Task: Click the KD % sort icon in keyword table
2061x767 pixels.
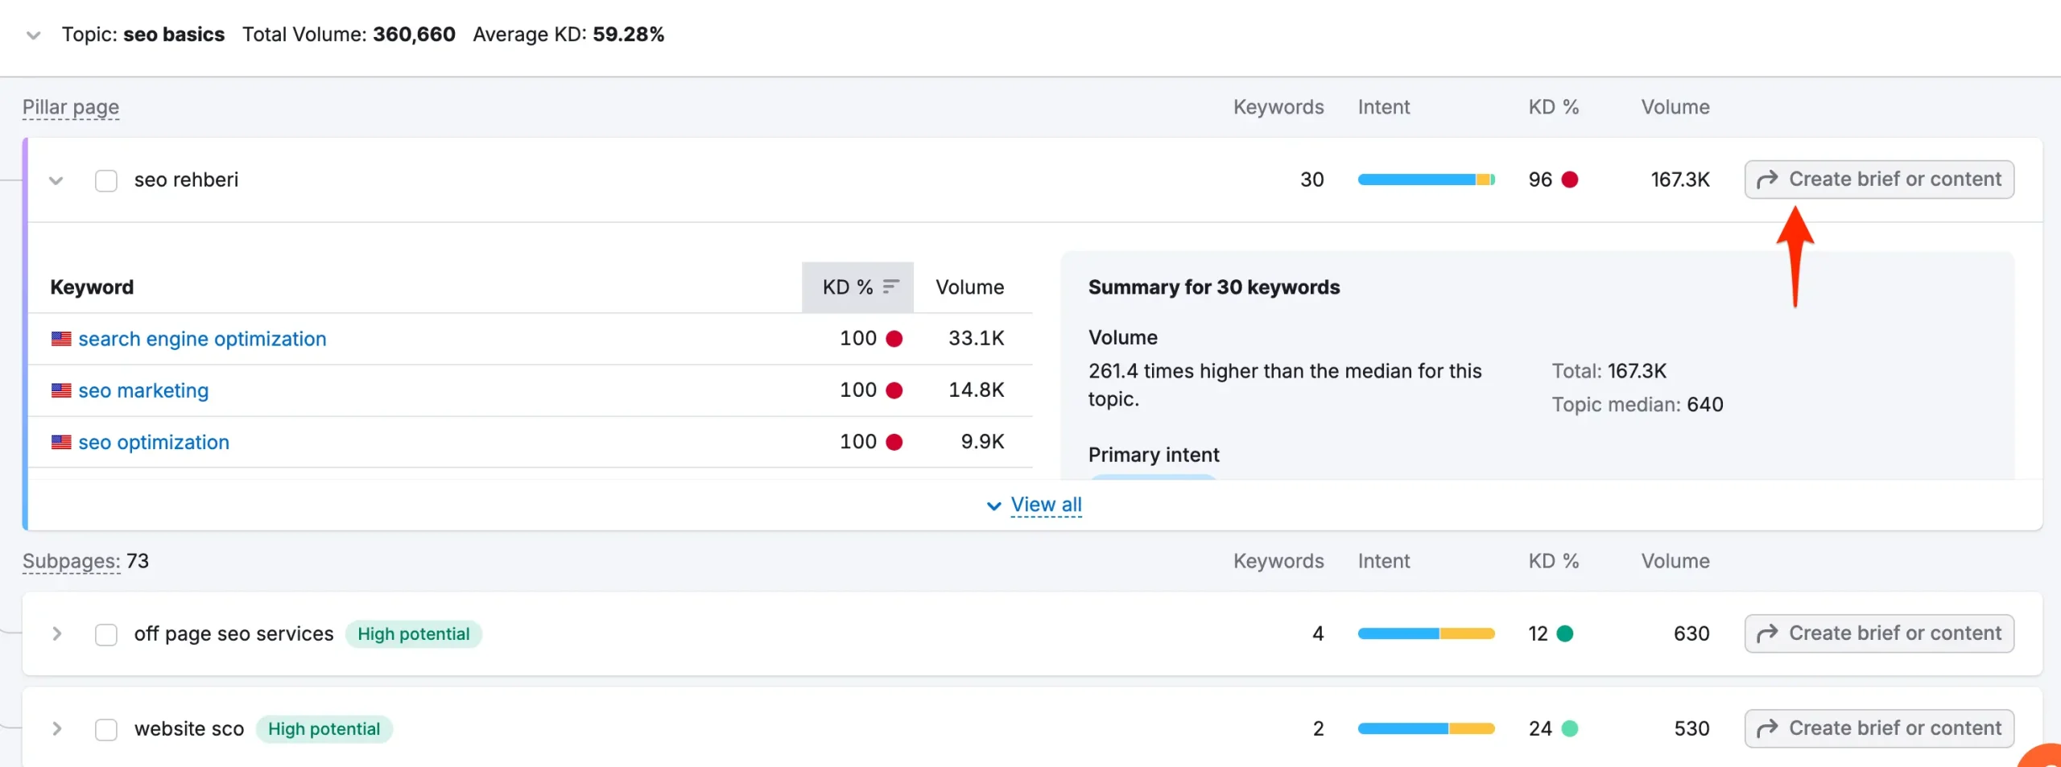Action: coord(890,287)
